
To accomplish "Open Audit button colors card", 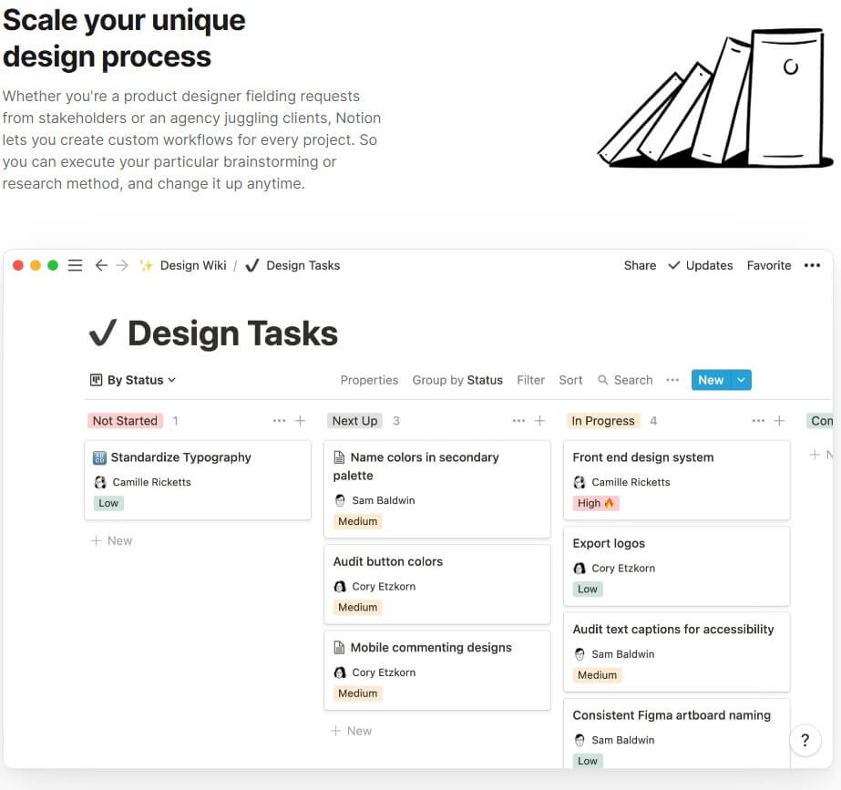I will point(437,585).
